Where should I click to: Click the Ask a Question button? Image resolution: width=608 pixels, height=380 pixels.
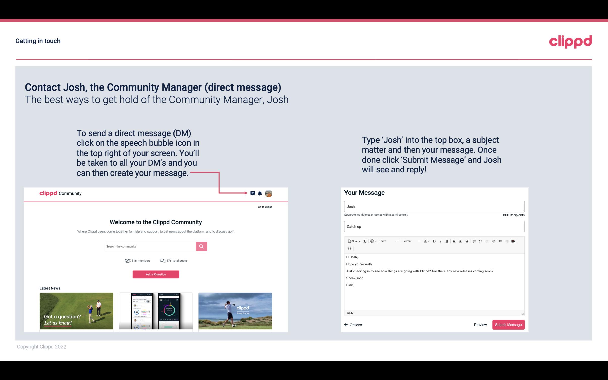click(155, 274)
